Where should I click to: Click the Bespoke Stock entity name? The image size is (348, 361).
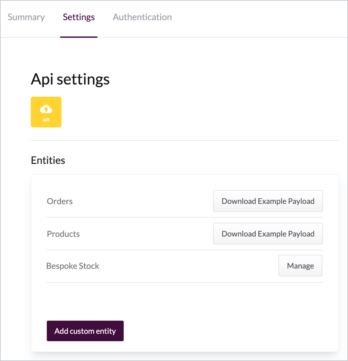click(73, 266)
